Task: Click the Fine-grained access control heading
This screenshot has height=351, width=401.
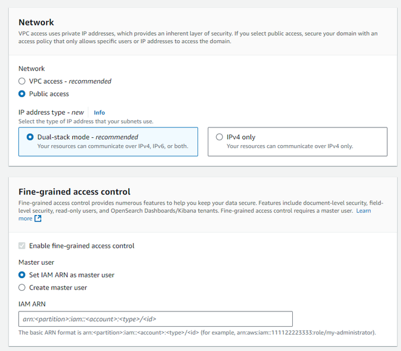Action: point(74,192)
